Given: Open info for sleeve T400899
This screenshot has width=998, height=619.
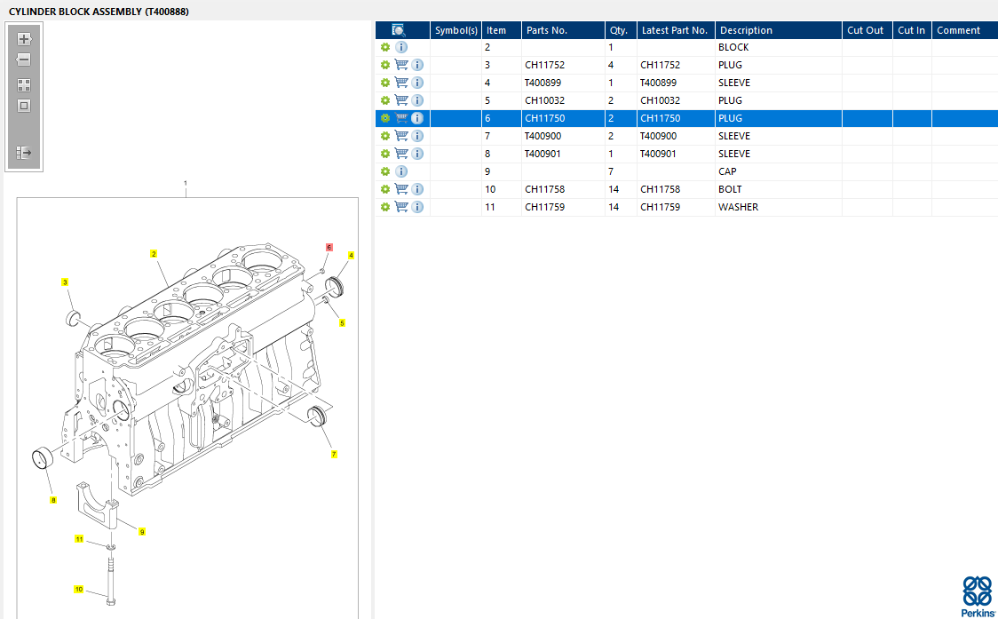Looking at the screenshot, I should 417,83.
